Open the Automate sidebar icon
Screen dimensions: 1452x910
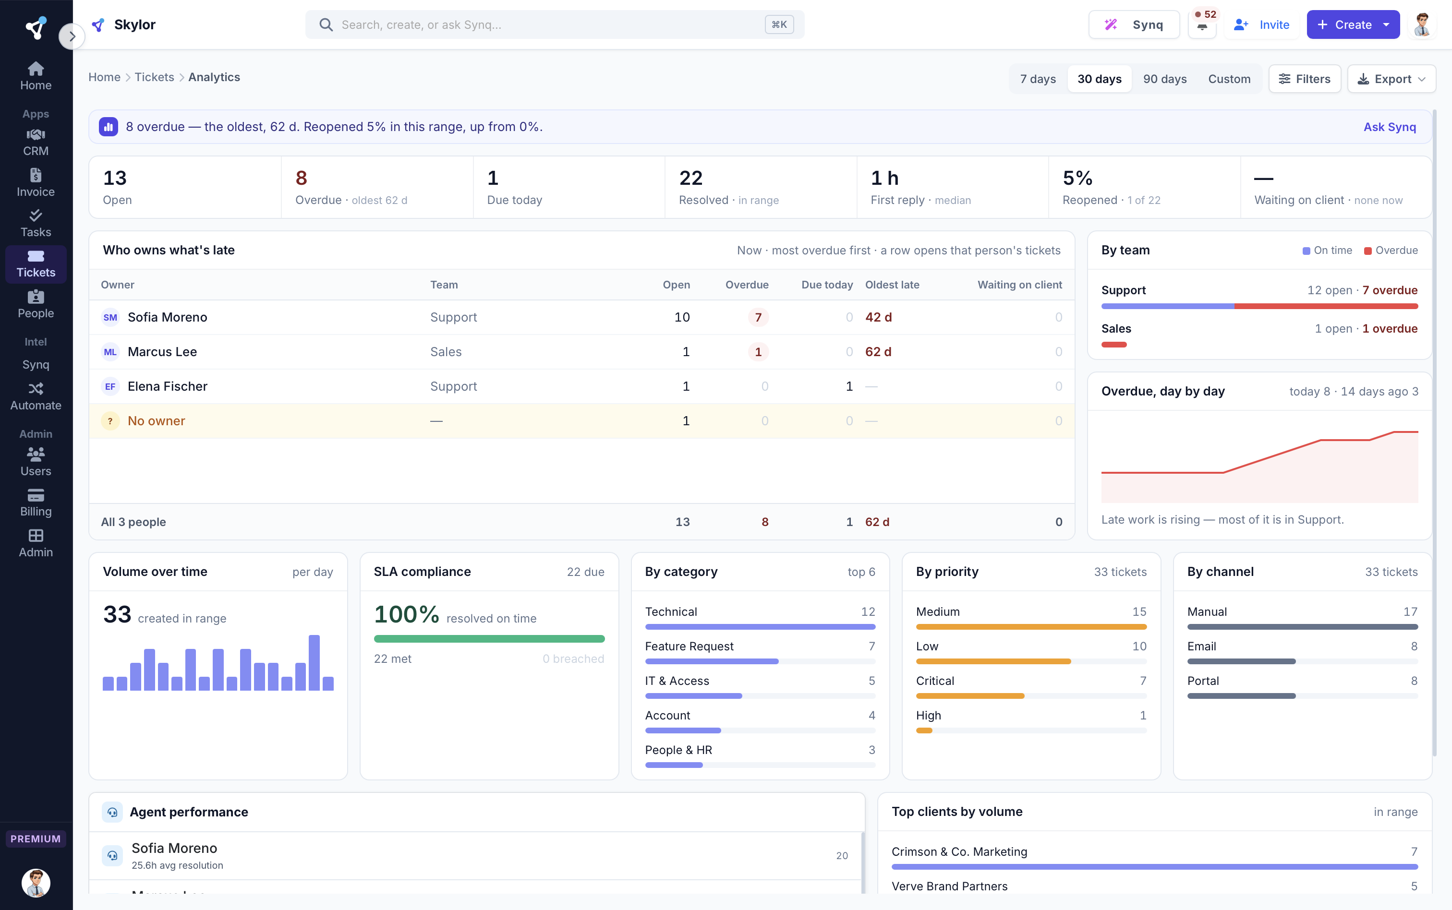36,396
